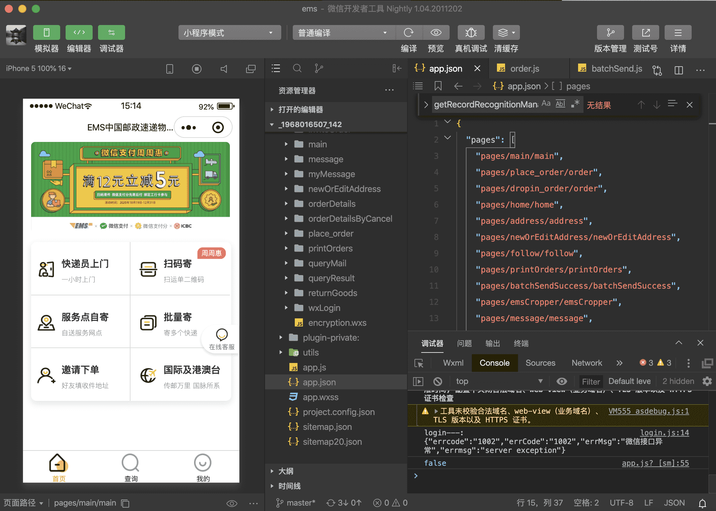Open the login.js:14 source link
716x511 pixels.
(665, 433)
